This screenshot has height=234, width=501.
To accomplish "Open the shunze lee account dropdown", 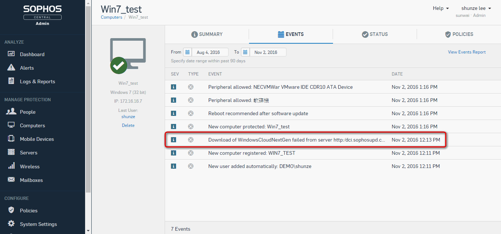I will tap(476, 8).
